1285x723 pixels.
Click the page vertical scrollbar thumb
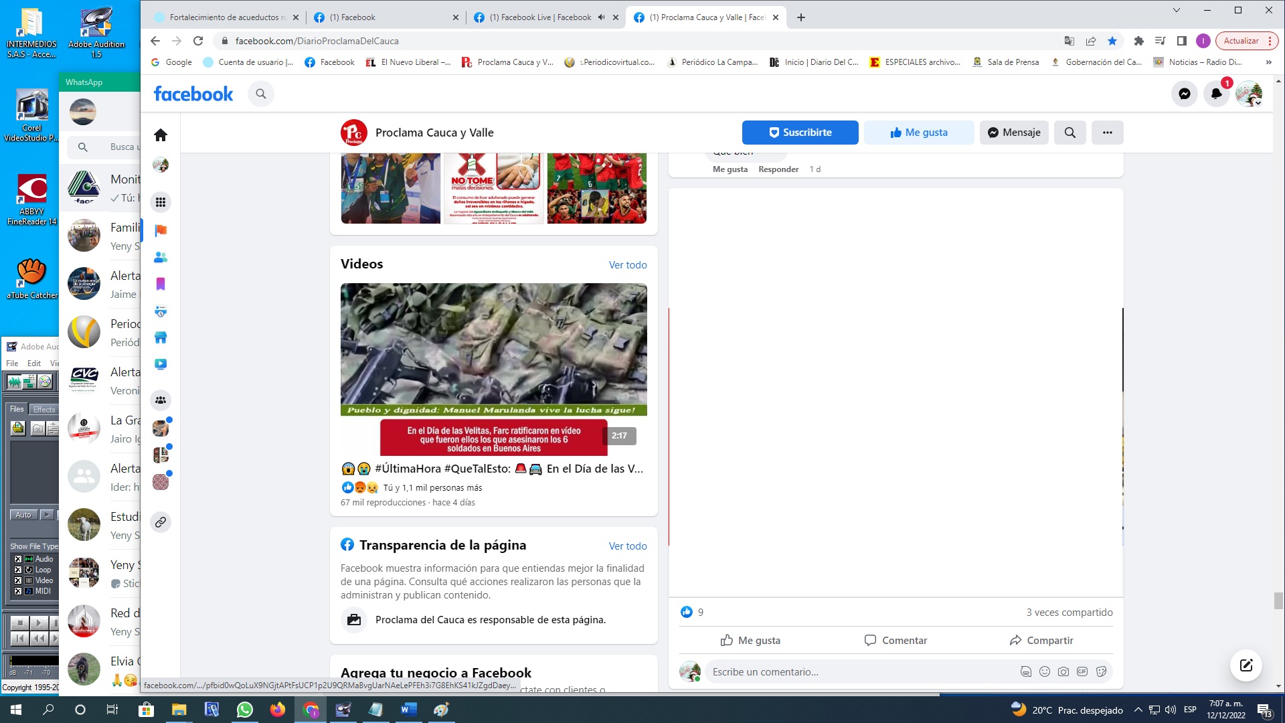(1278, 600)
